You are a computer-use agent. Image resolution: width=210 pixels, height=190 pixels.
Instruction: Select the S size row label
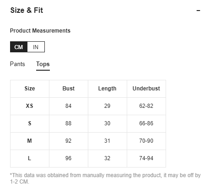click(x=30, y=123)
